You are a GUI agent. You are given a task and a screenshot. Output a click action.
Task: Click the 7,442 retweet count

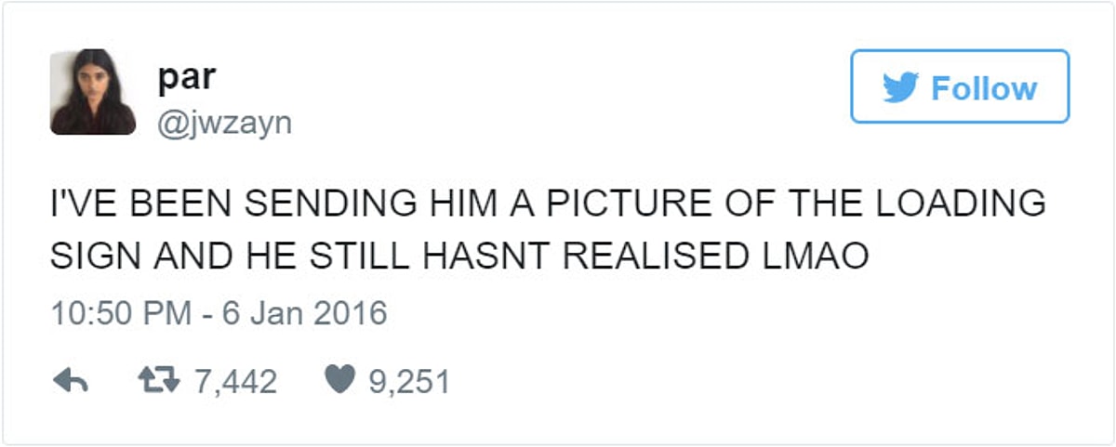(x=234, y=381)
